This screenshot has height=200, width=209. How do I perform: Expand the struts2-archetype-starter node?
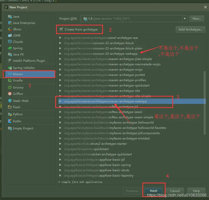click(x=60, y=144)
